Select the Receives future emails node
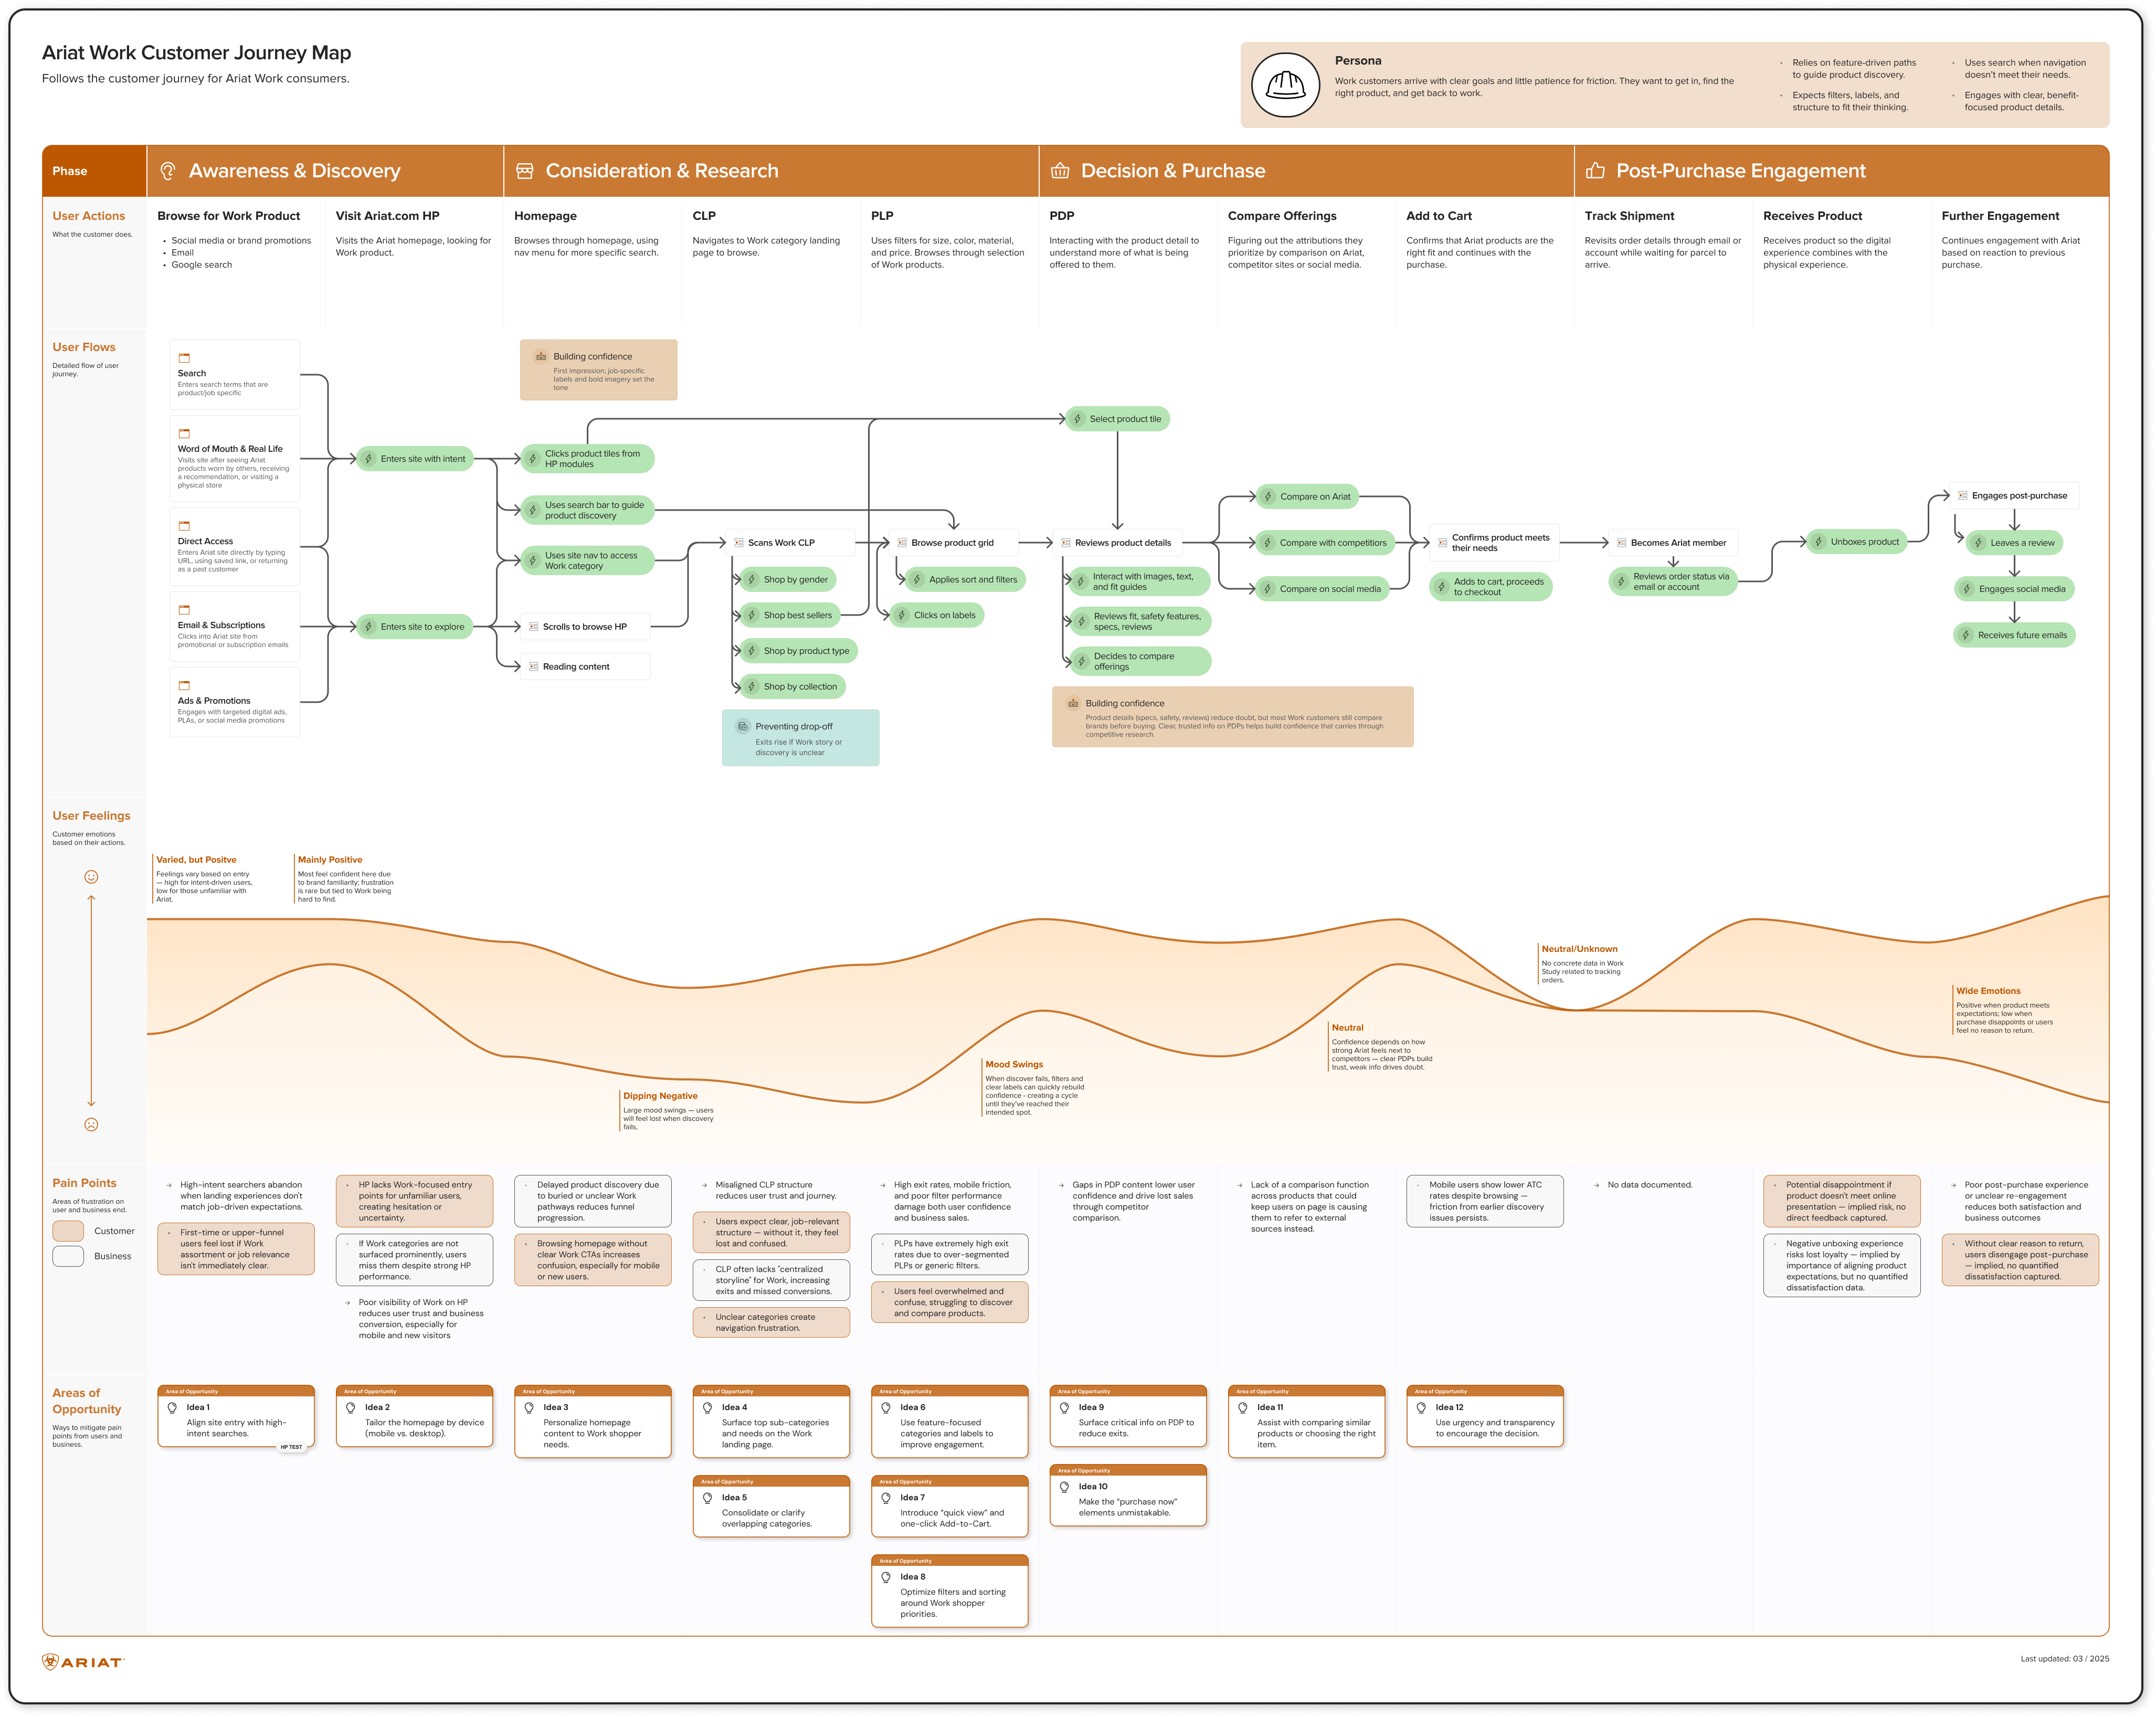Image resolution: width=2156 pixels, height=1717 pixels. point(2014,635)
